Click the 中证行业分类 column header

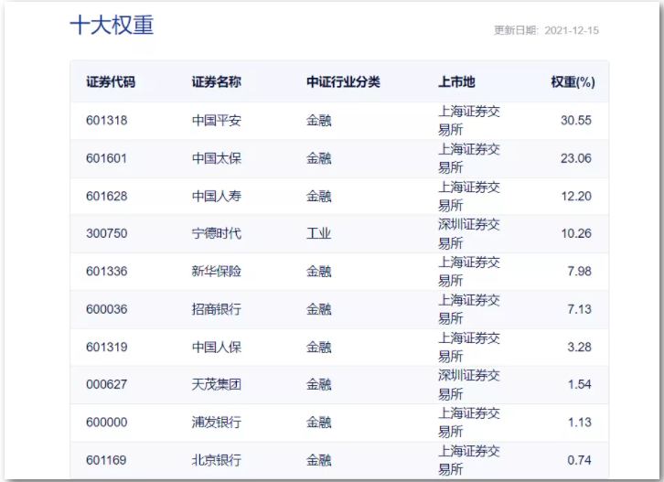(x=343, y=82)
